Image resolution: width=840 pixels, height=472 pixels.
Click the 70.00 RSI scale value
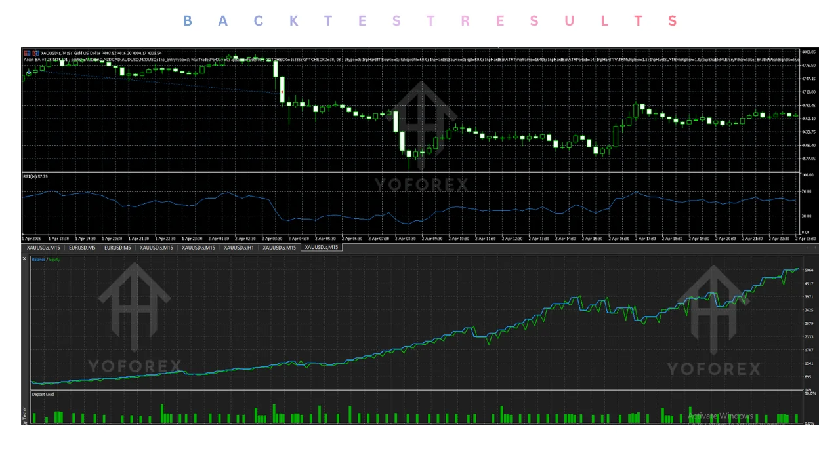click(x=807, y=191)
